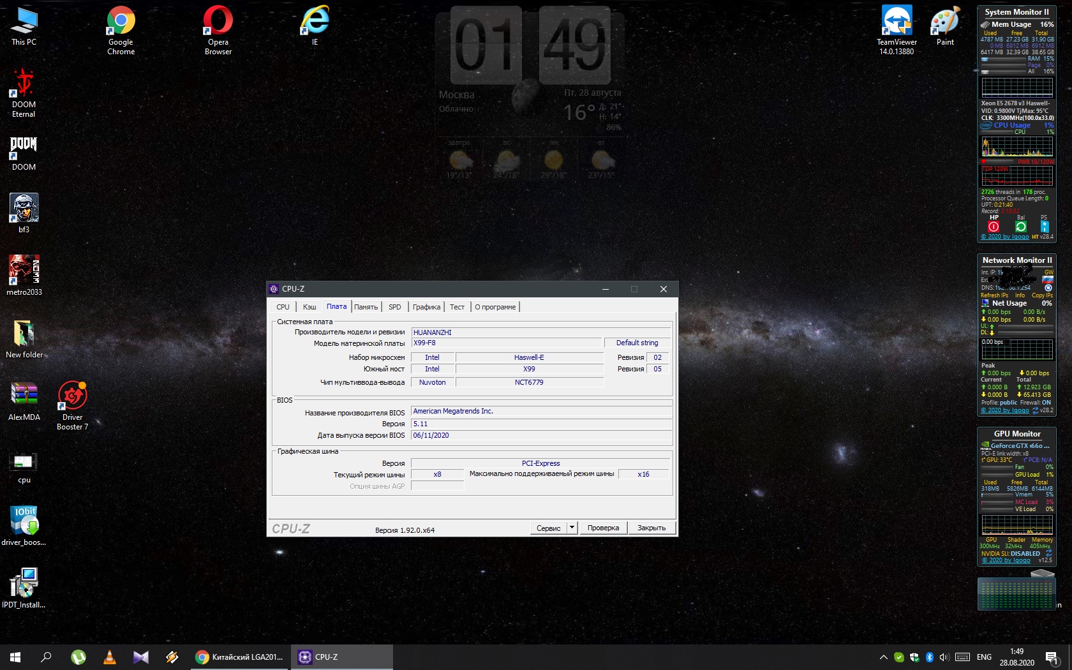The height and width of the screenshot is (670, 1072).
Task: Click the flip clock widget
Action: [530, 45]
